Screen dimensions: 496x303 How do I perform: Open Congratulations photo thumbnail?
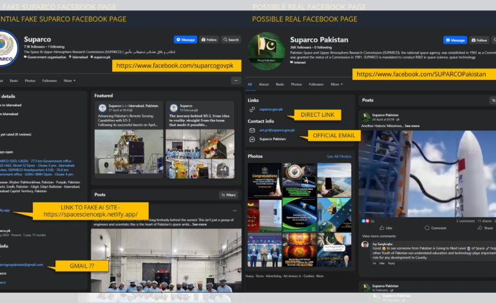click(265, 180)
